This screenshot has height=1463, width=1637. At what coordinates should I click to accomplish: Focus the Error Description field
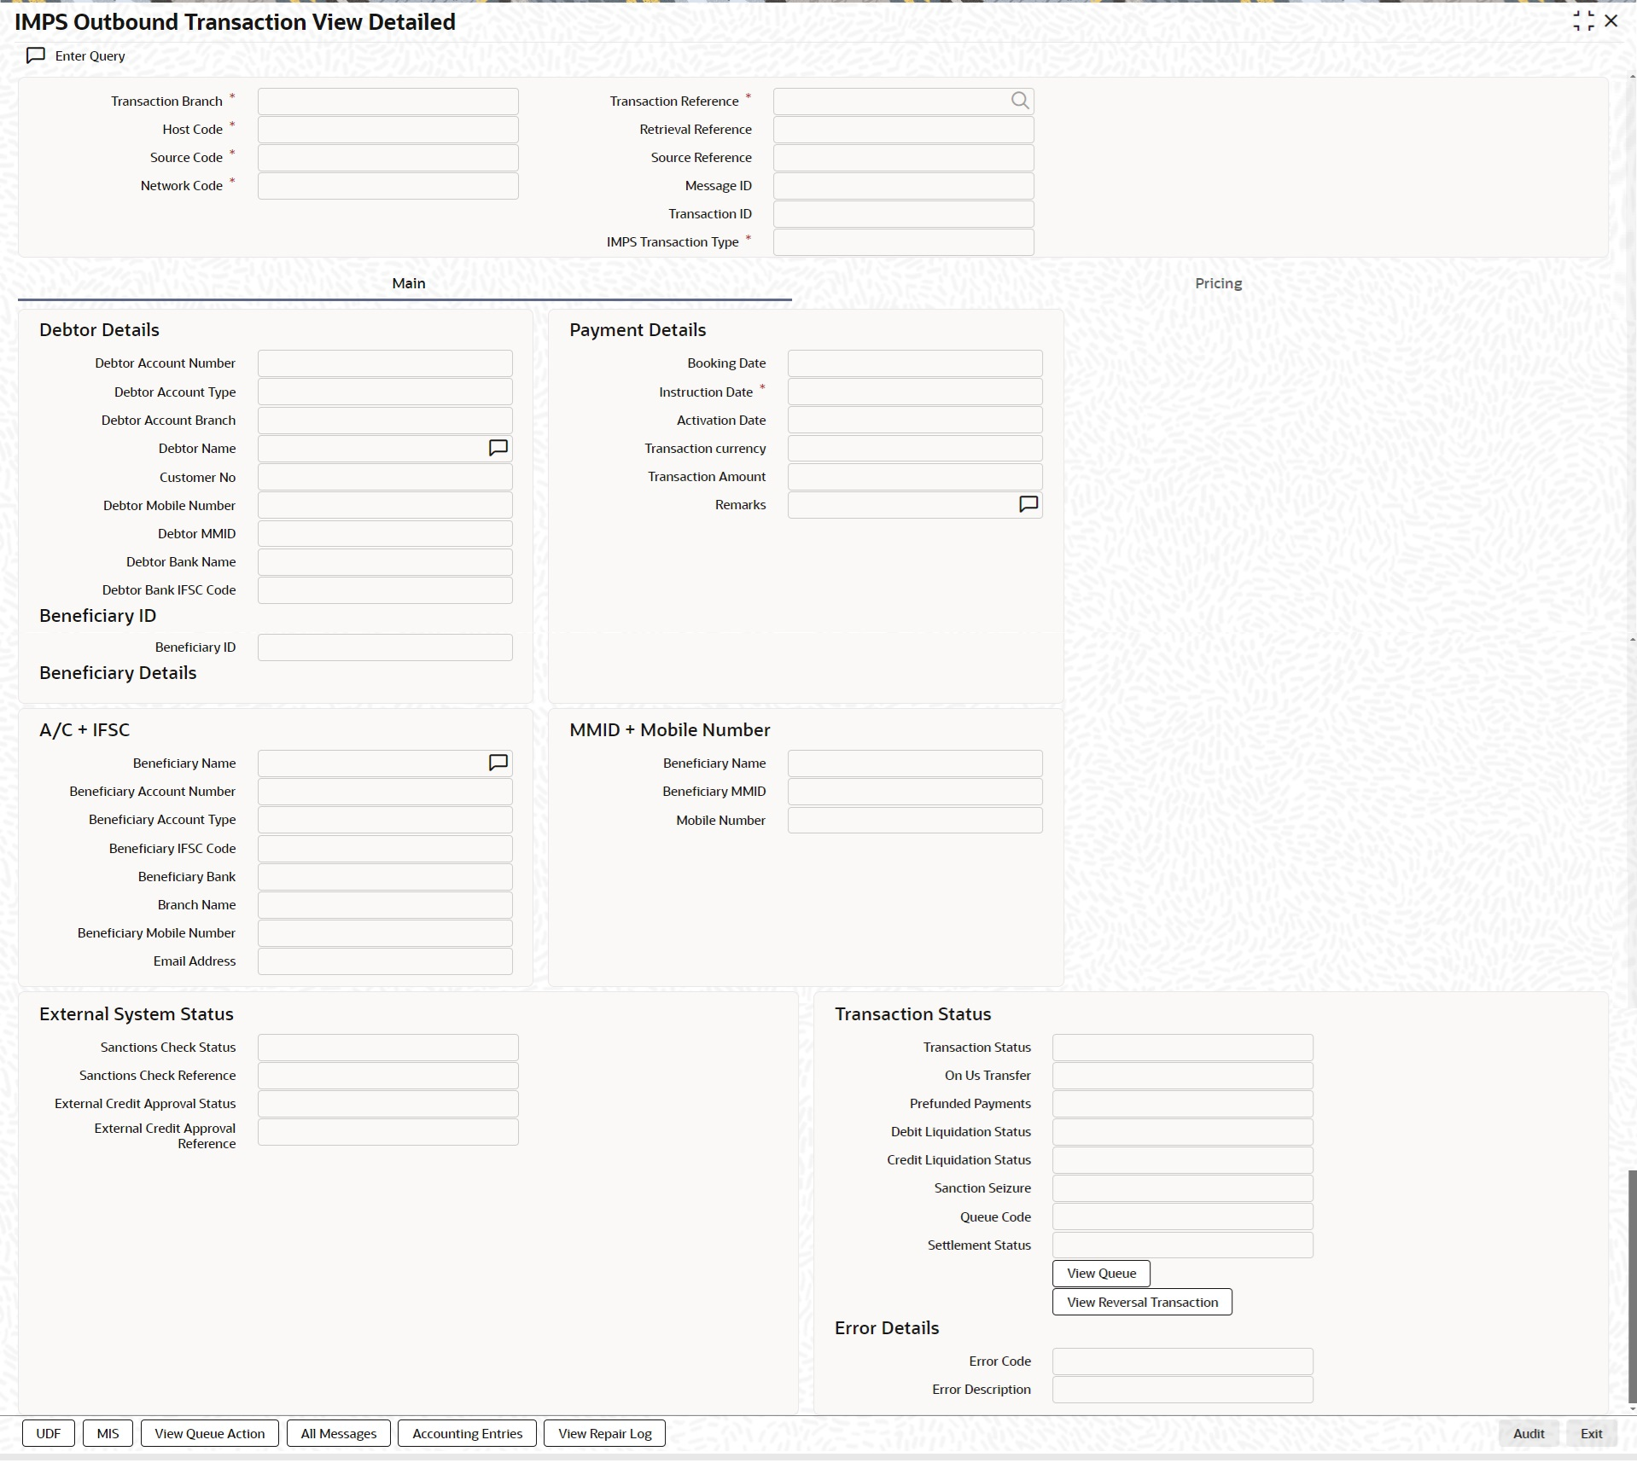point(1183,1390)
